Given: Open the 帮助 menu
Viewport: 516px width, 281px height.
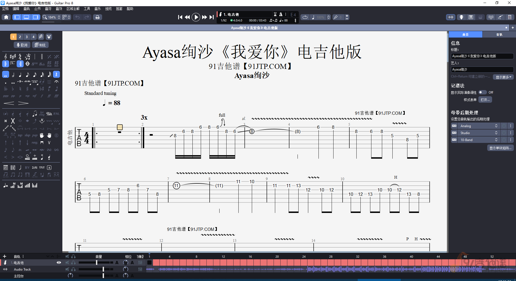Looking at the screenshot, I should [x=130, y=9].
